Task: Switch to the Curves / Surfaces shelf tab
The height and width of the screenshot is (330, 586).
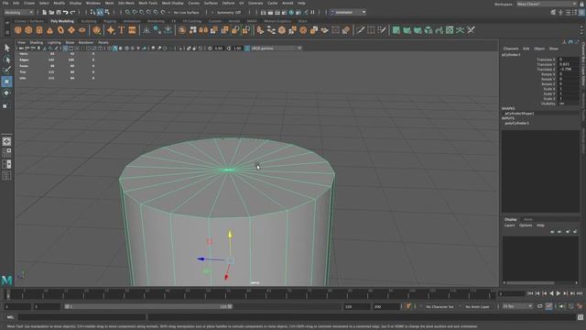Action: (28, 21)
